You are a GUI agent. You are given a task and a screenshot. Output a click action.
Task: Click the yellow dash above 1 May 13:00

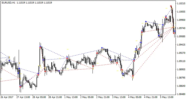[67, 49]
